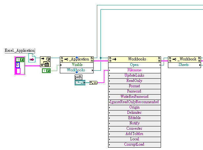This screenshot has height=150, width=203.
Task: Click the empty string in error cluster
Action: coord(18,71)
